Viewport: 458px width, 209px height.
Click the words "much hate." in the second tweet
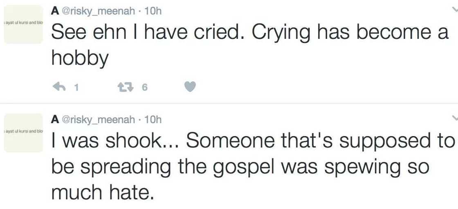tap(103, 192)
